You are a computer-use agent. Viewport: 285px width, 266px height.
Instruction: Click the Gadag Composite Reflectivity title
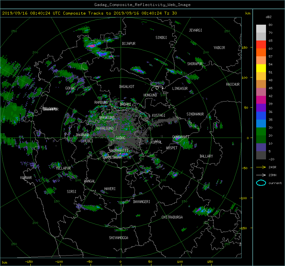click(x=142, y=5)
